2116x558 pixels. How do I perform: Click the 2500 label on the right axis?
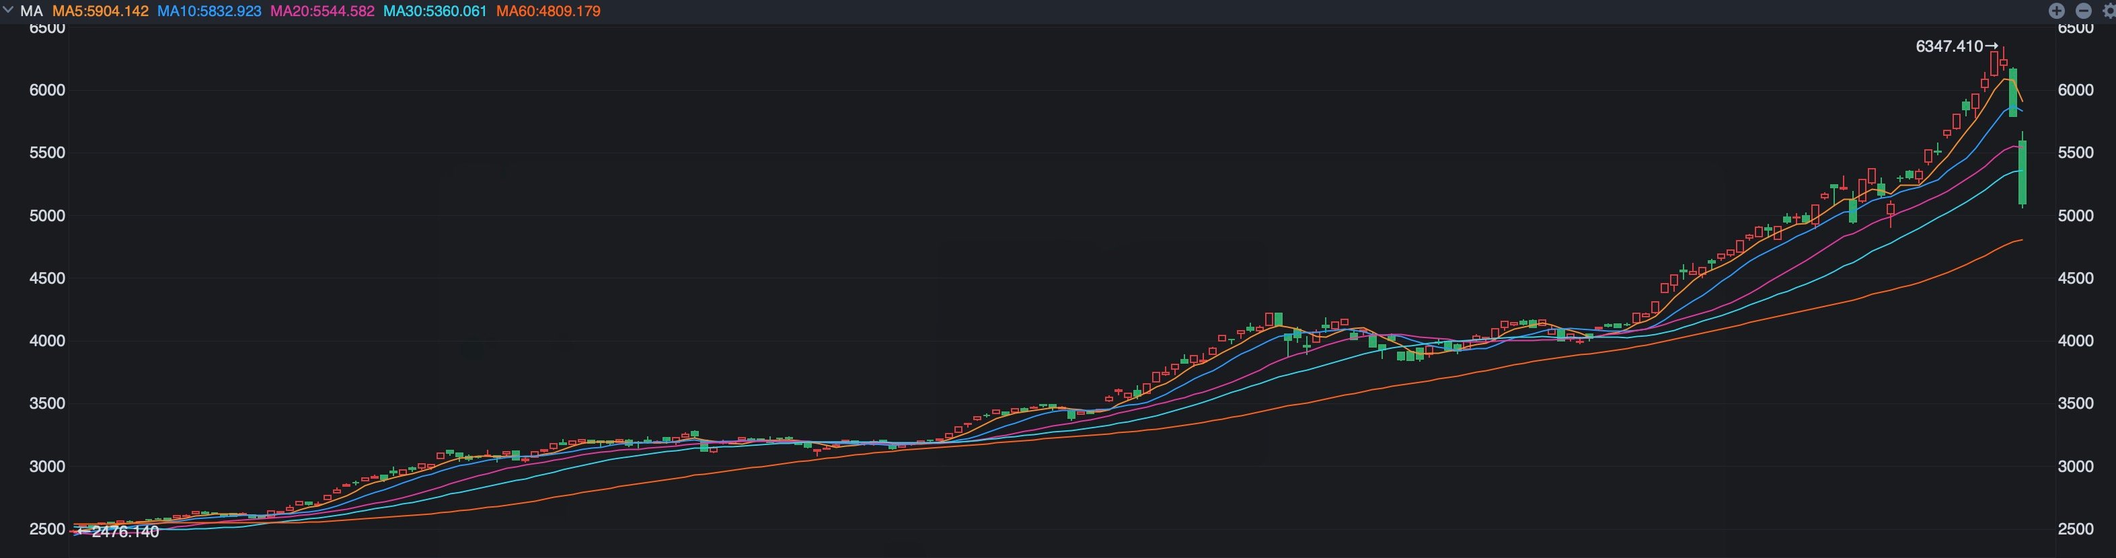point(2076,529)
